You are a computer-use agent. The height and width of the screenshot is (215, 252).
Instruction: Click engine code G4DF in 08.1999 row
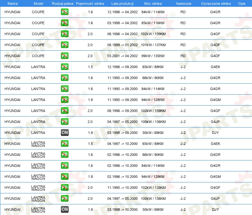coord(215,45)
